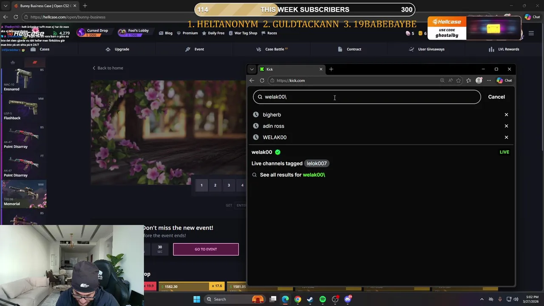Open Hellcase Premium link
Viewport: 544px width, 306px height.
[x=187, y=33]
